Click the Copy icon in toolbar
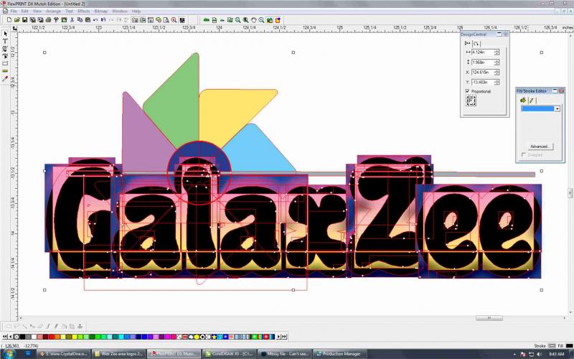The width and height of the screenshot is (574, 359). coord(80,20)
